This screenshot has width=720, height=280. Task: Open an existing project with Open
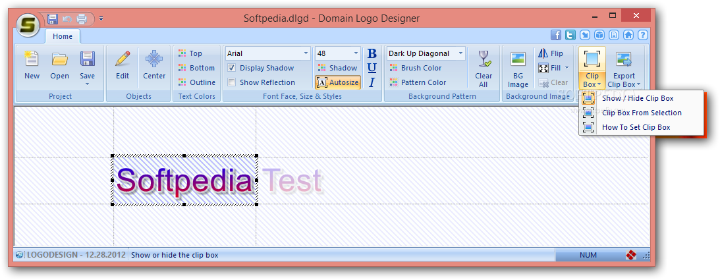(60, 67)
